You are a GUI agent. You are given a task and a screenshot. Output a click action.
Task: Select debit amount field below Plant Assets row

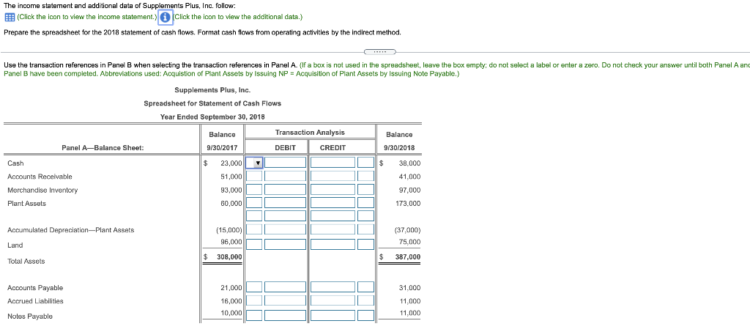coord(285,216)
